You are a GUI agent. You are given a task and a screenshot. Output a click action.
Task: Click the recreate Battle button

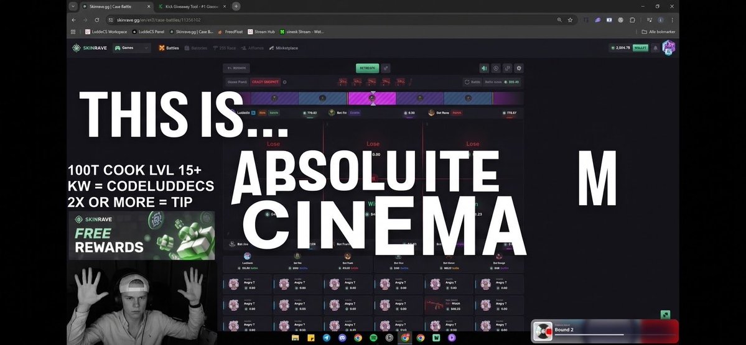click(472, 81)
